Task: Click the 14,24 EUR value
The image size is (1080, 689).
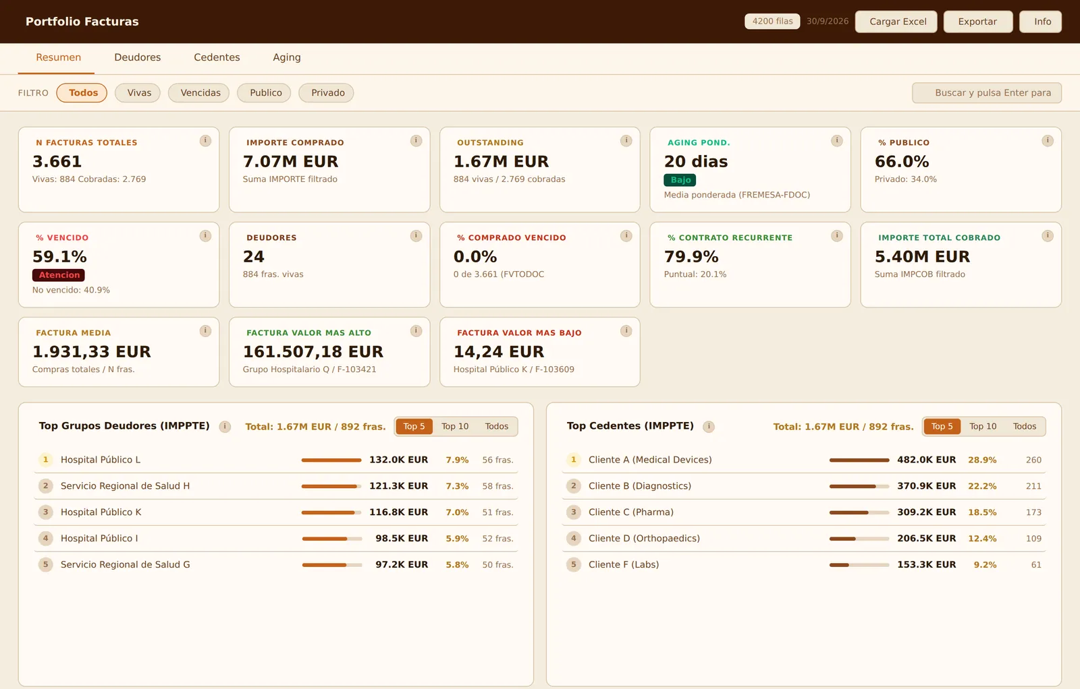Action: pos(499,352)
